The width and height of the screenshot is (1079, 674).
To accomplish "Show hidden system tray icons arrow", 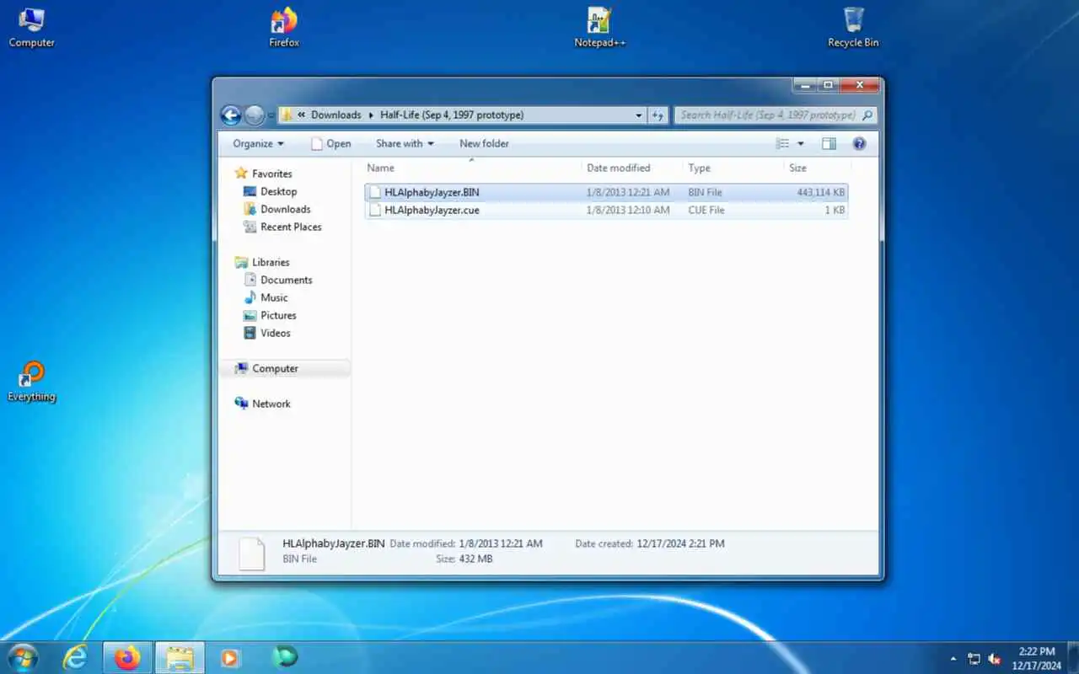I will pyautogui.click(x=953, y=659).
